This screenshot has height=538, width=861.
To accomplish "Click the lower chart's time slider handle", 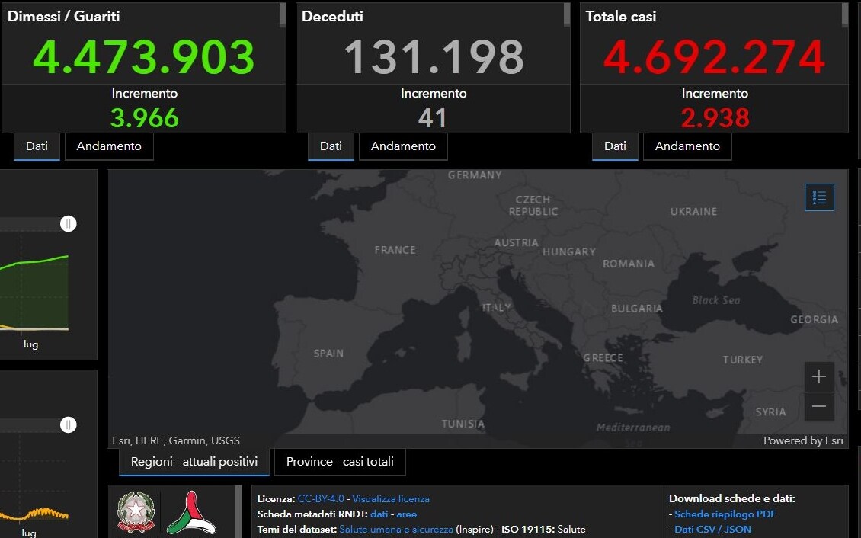I will pyautogui.click(x=69, y=424).
